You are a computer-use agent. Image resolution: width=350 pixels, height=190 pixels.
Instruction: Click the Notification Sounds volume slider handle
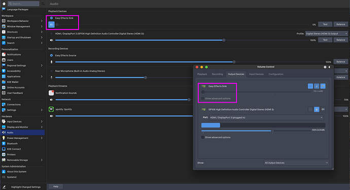tap(189, 100)
